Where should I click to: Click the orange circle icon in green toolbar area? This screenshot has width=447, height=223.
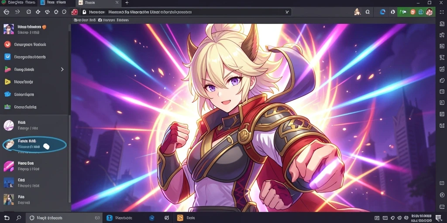pos(413,12)
